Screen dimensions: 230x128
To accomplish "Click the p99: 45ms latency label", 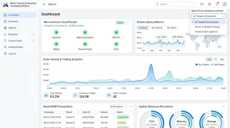I will (178, 37).
